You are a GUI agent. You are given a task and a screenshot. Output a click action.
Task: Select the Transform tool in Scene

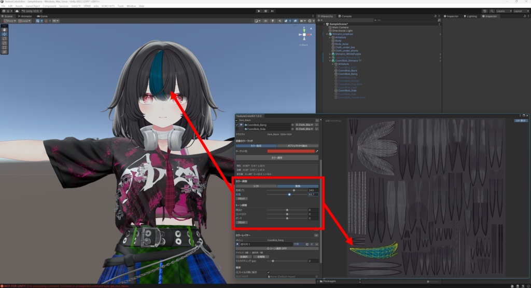(x=4, y=52)
